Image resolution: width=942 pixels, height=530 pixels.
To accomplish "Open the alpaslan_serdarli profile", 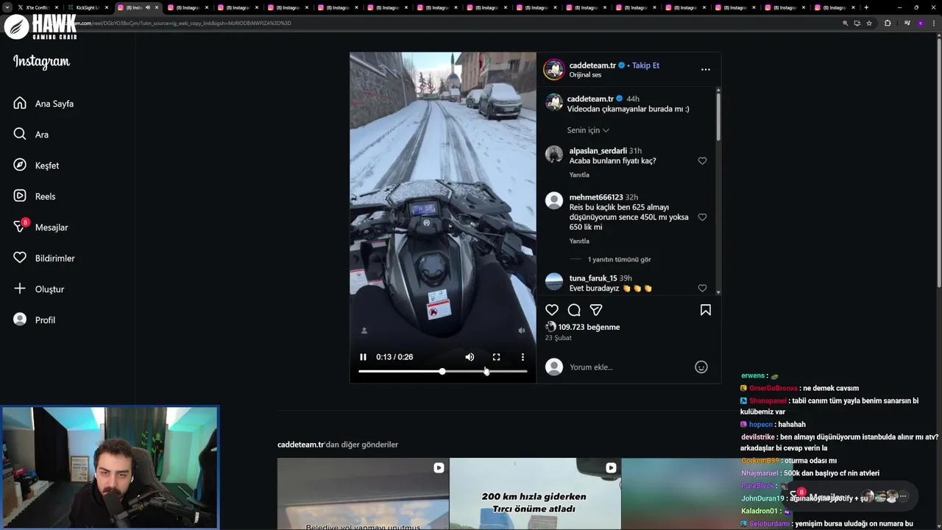I will click(598, 151).
